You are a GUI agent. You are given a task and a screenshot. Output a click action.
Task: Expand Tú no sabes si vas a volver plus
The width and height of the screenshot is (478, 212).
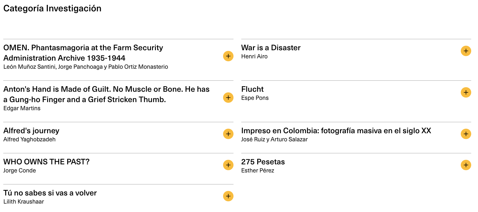click(x=228, y=196)
